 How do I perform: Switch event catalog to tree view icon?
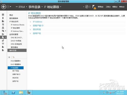(x=13, y=57)
